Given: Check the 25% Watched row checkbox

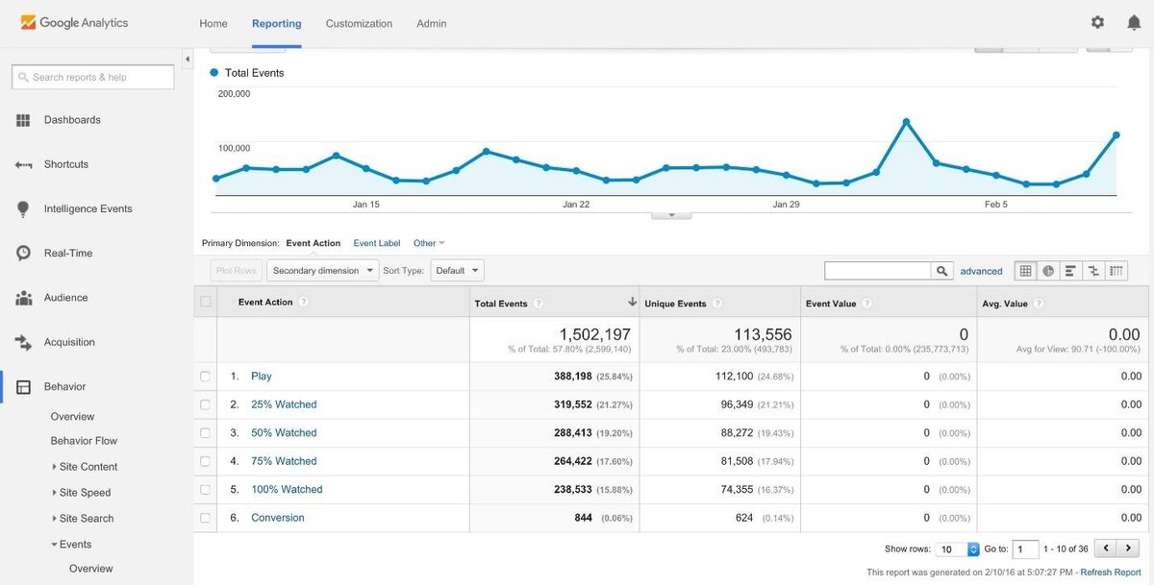Looking at the screenshot, I should 205,404.
